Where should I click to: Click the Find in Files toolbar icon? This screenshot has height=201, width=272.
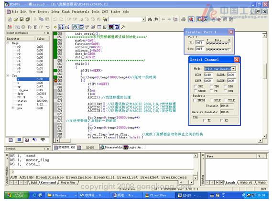pyautogui.click(x=105, y=20)
